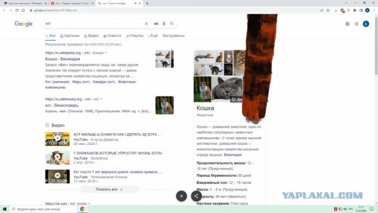
Task: Click the Продолжительность жизни label
Action: 221,163
